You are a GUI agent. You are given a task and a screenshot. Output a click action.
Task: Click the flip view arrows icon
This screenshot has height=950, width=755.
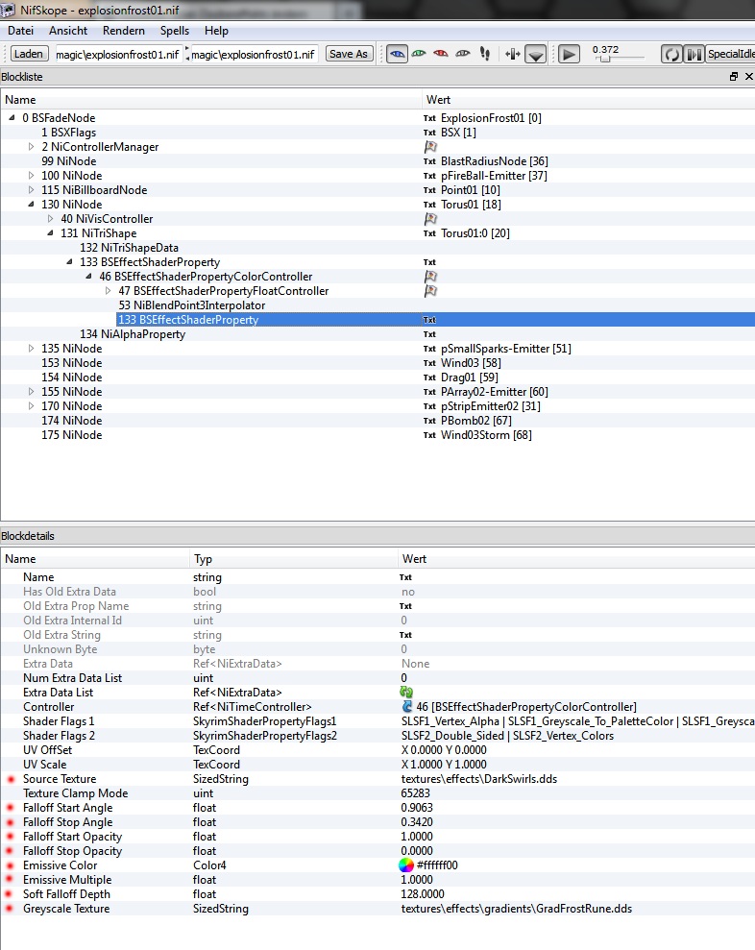click(x=513, y=54)
